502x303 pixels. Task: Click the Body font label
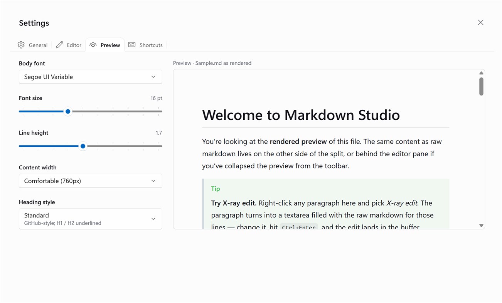coord(32,63)
